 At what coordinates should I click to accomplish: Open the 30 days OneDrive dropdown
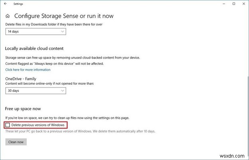point(35,91)
